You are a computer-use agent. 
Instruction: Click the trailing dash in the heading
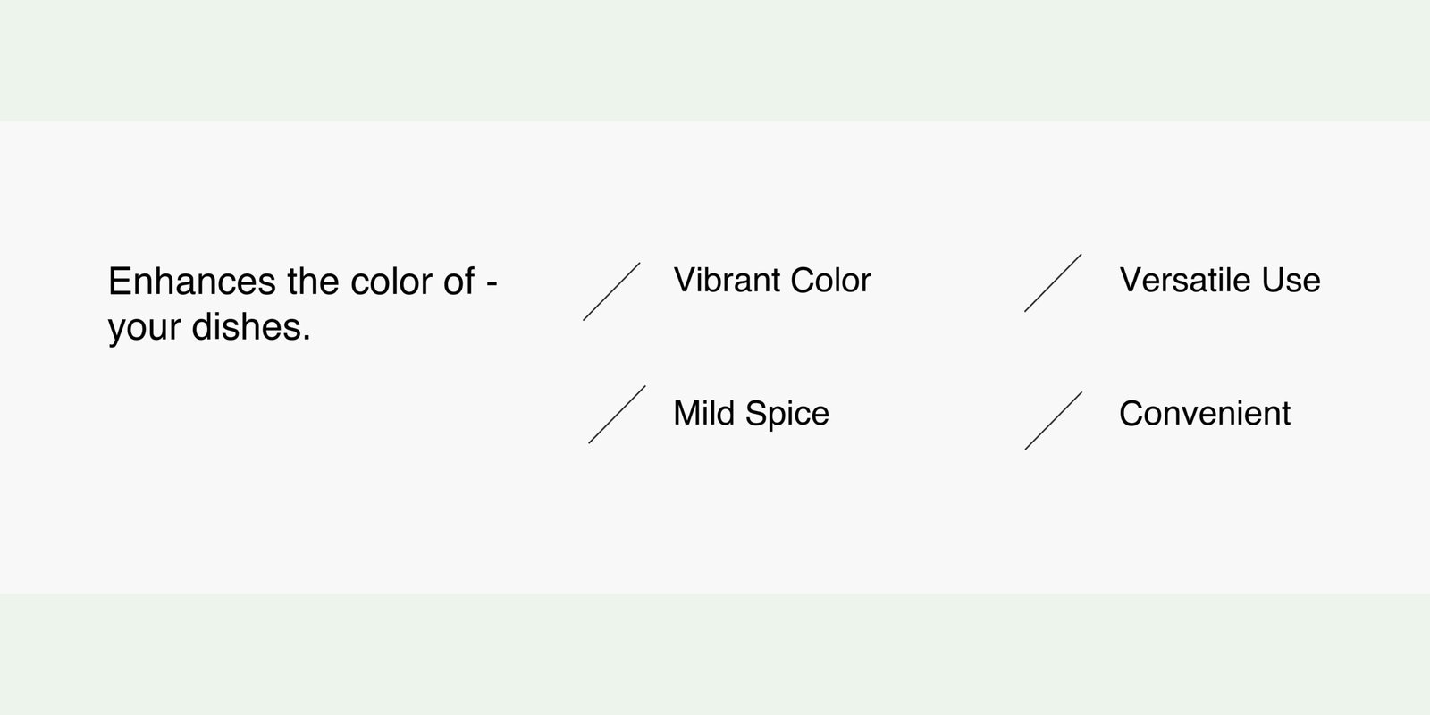pyautogui.click(x=491, y=282)
